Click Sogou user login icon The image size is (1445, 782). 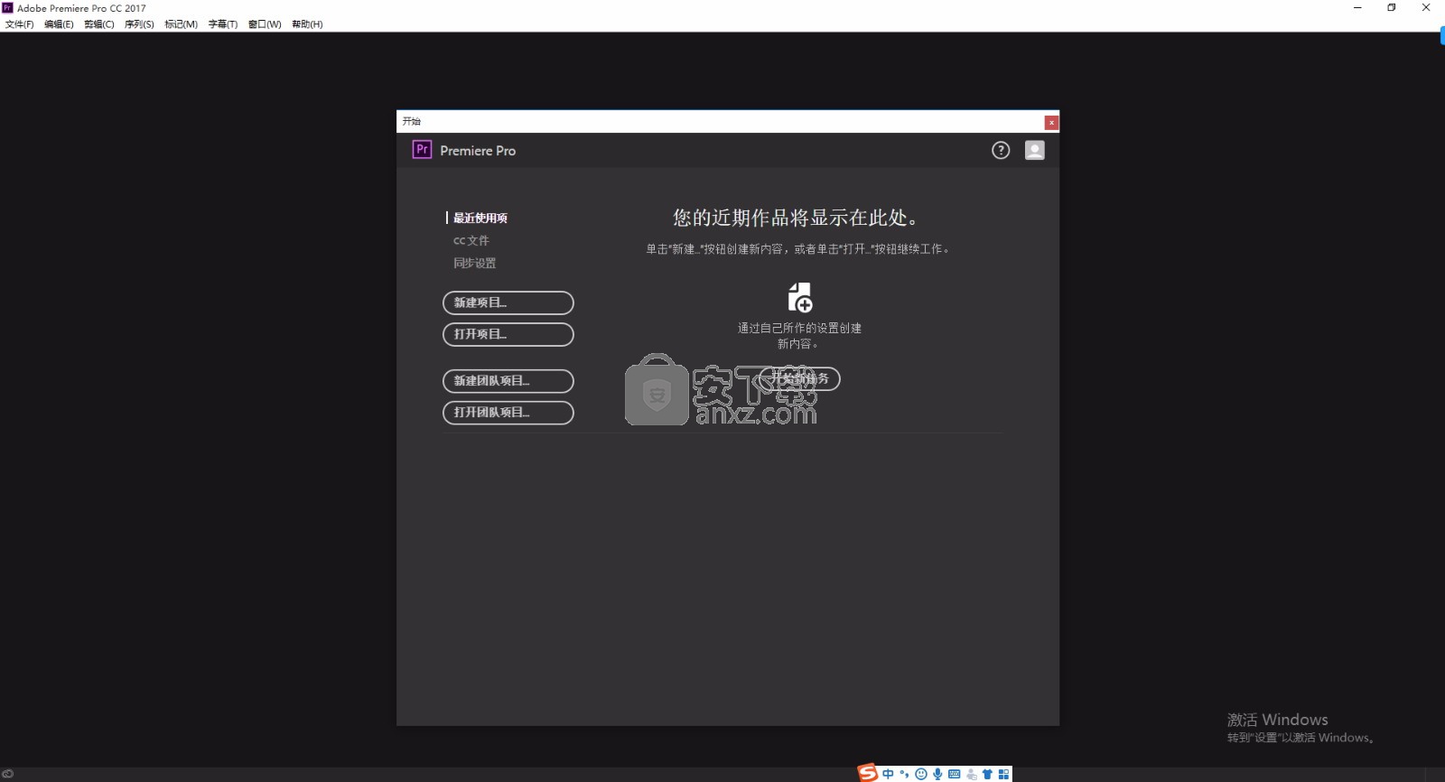click(x=972, y=774)
